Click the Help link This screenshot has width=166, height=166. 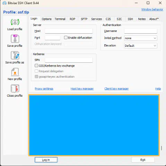[158, 89]
